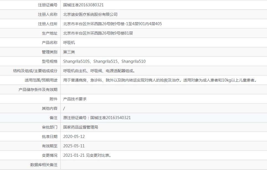Select the 注册人名称 label
Screen dimensions: 267x170
point(48,14)
